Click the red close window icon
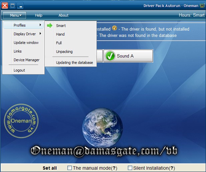The height and width of the screenshot is (172, 206). [5, 6]
